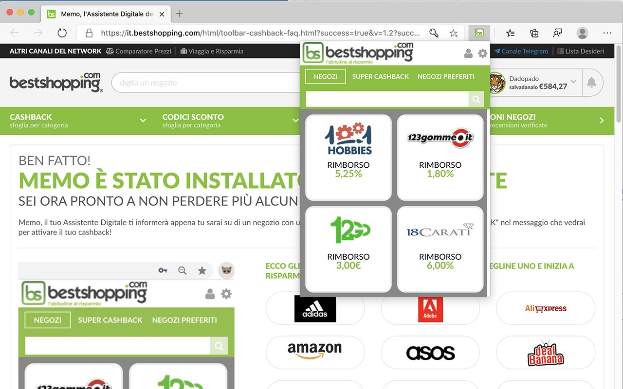Click the search magnifier button in popup
The width and height of the screenshot is (623, 389).
pyautogui.click(x=476, y=99)
